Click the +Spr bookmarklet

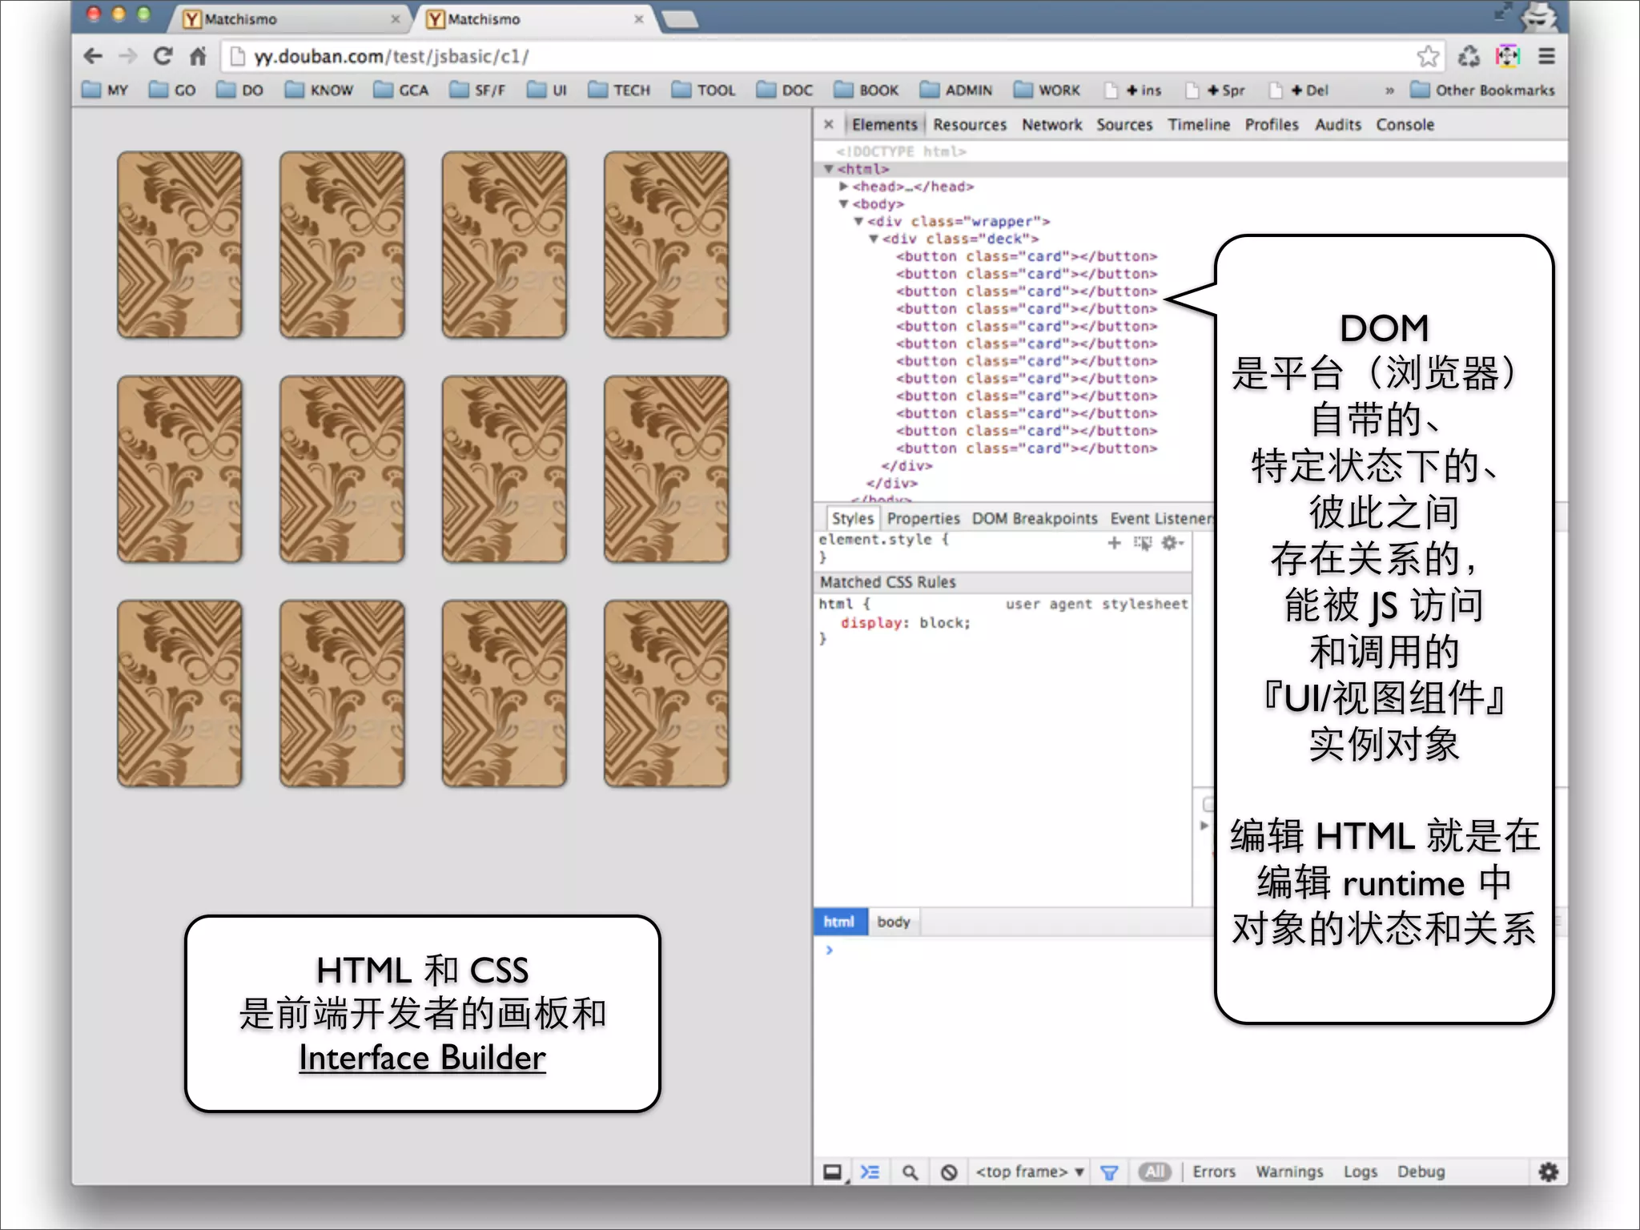1215,90
